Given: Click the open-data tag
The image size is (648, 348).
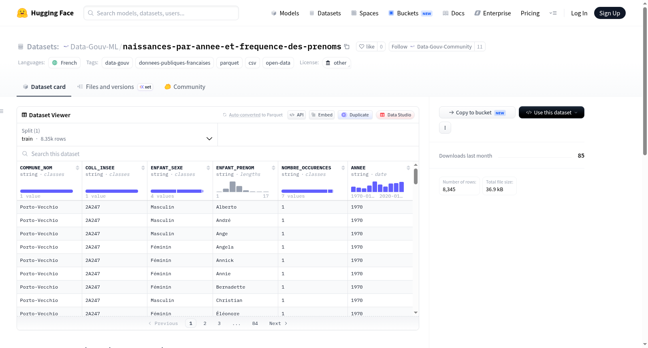Looking at the screenshot, I should pyautogui.click(x=278, y=63).
